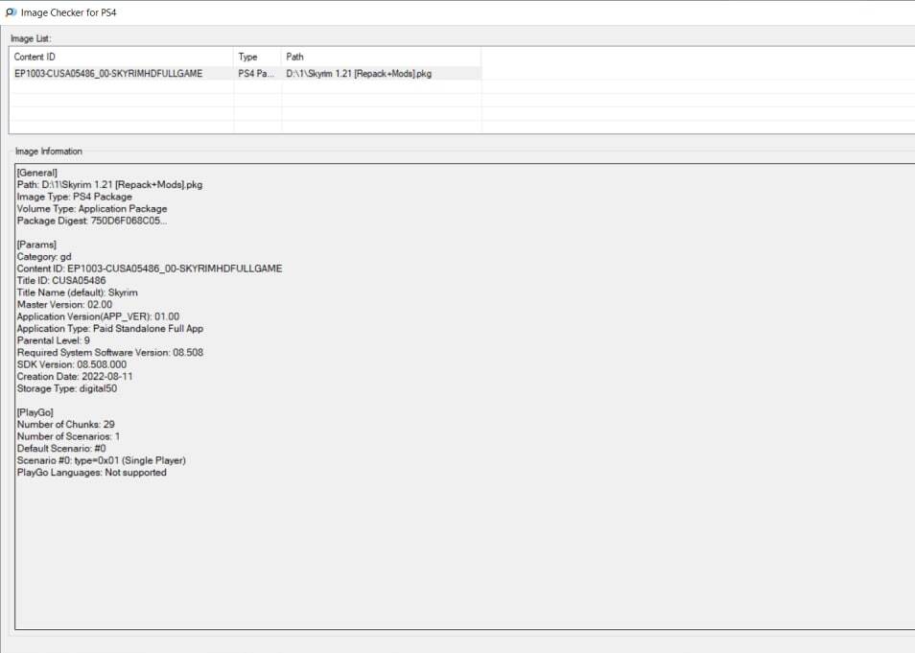Click the 'Application Type: Paid Standalone Full App' line
This screenshot has height=653, width=915.
(109, 329)
